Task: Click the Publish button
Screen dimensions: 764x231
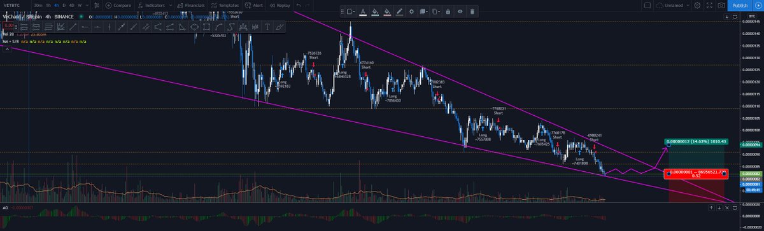Action: coord(740,5)
